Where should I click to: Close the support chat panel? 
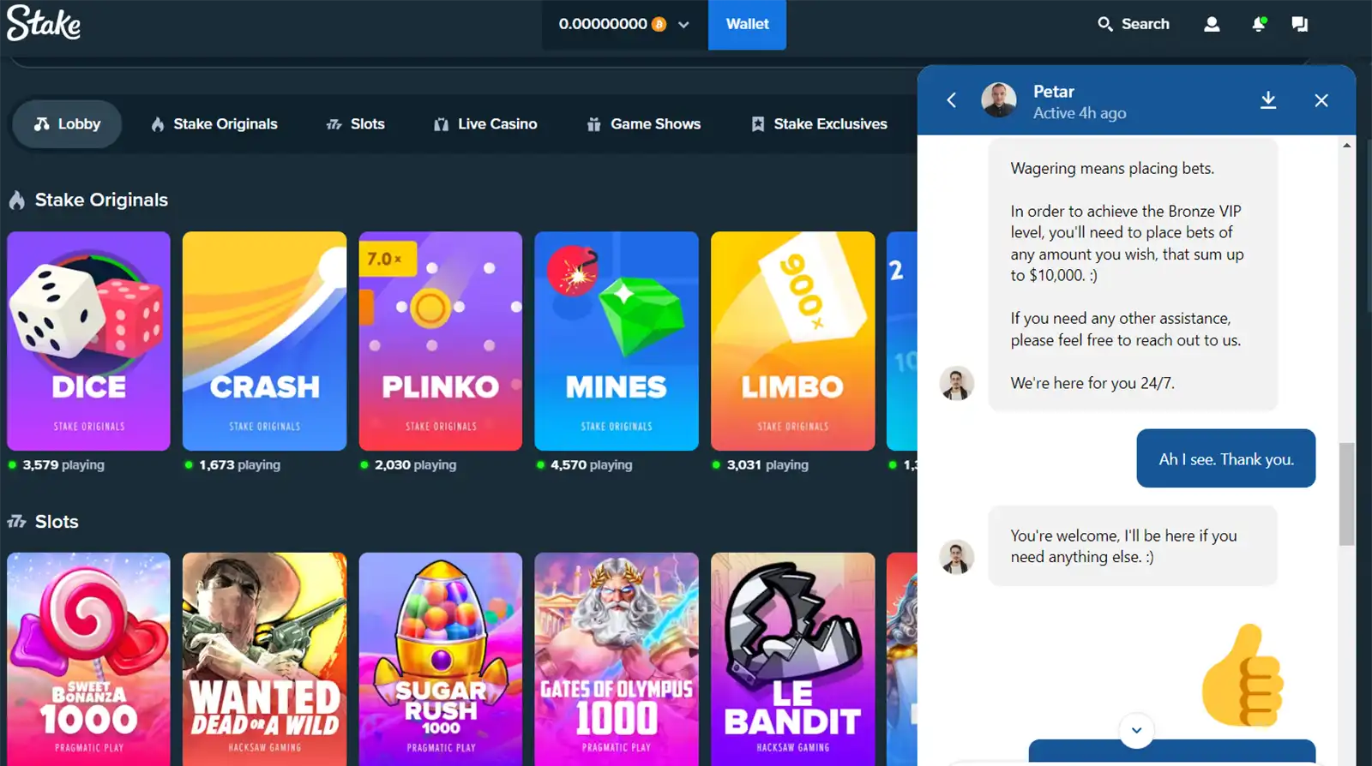pos(1321,100)
